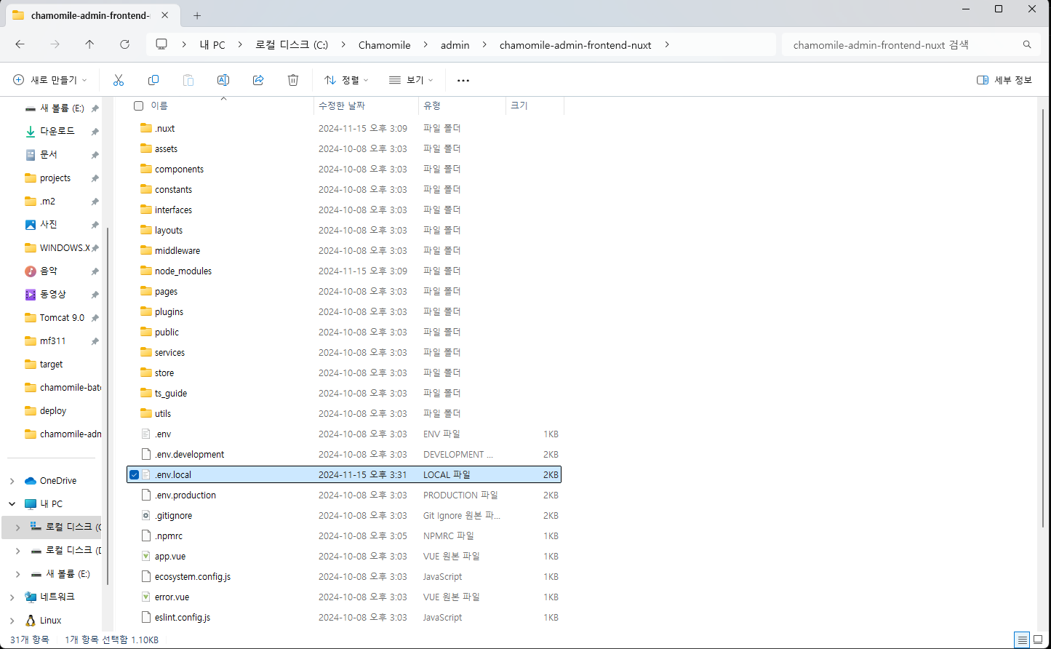1051x649 pixels.
Task: Select OneDrive in navigation pane
Action: (x=57, y=480)
